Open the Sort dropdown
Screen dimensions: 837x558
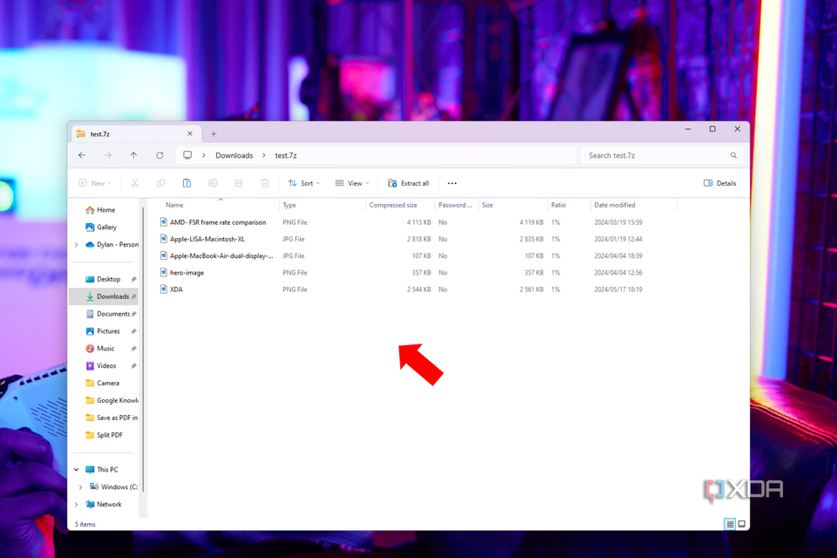(x=304, y=183)
